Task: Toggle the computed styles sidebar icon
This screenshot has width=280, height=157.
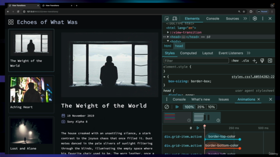Action: [270, 61]
